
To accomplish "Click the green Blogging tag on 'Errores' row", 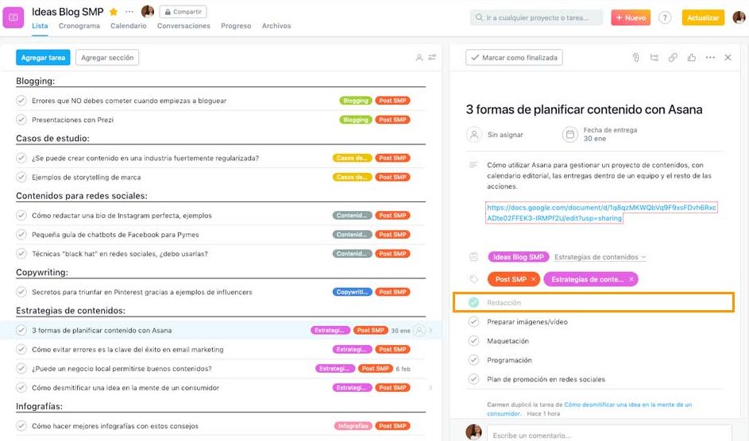I will 356,101.
